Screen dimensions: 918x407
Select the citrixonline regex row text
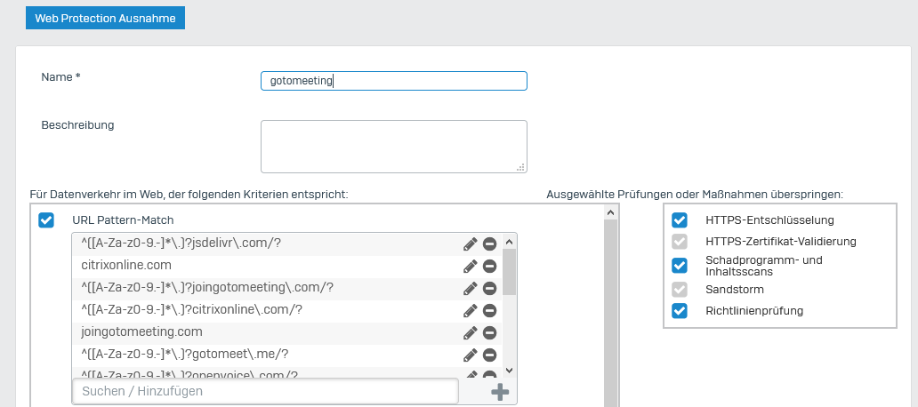(x=192, y=310)
